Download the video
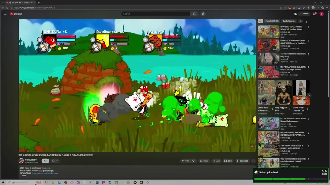Image resolution: width=330 pixels, height=185 pixels. click(x=242, y=161)
